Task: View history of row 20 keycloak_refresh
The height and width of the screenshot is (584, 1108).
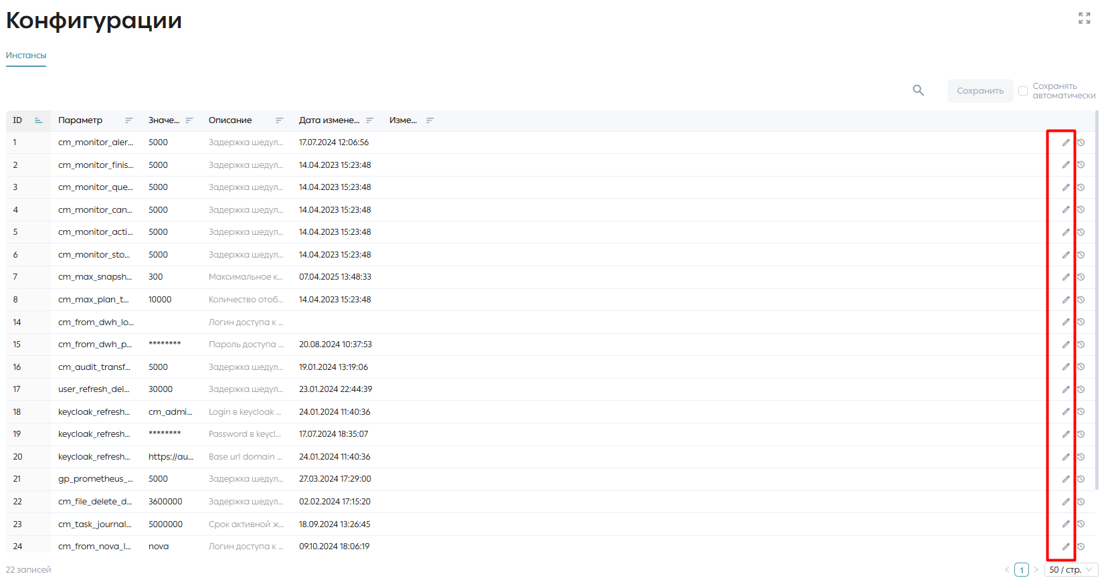Action: [x=1081, y=457]
